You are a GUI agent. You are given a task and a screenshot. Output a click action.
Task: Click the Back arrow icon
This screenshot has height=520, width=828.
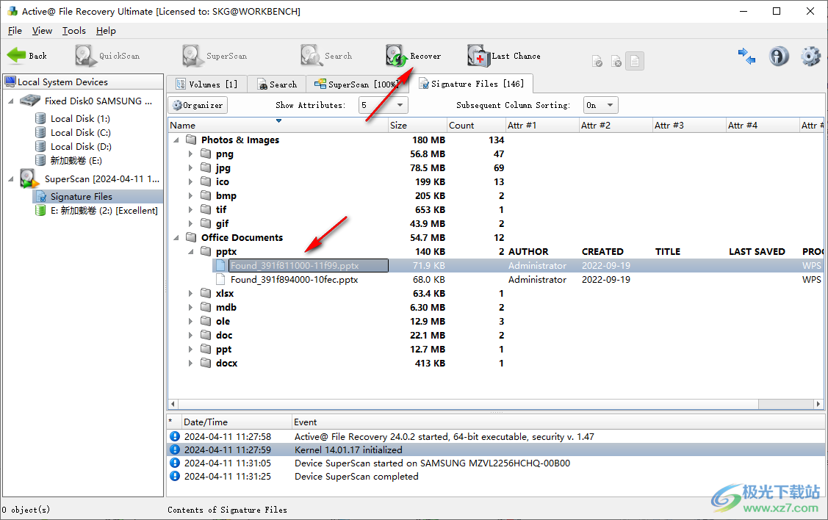tap(16, 56)
